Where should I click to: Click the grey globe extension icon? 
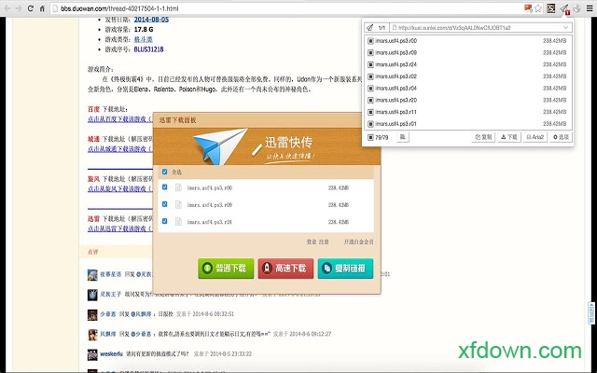pyautogui.click(x=576, y=8)
